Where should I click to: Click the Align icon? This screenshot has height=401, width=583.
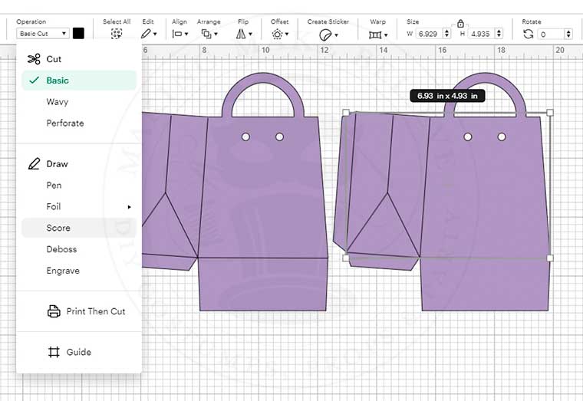click(179, 34)
